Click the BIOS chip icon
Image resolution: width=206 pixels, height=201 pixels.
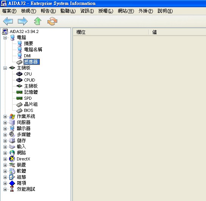19,111
